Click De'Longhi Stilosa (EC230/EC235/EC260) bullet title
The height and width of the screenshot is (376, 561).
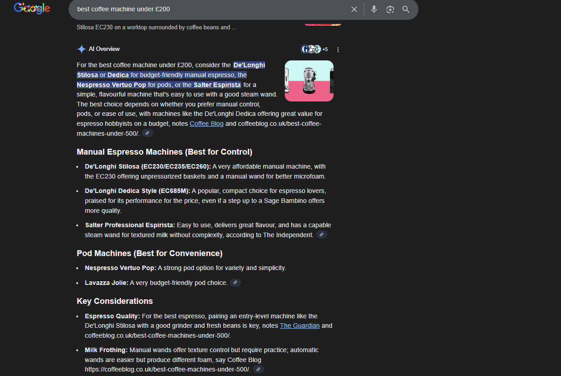click(148, 166)
